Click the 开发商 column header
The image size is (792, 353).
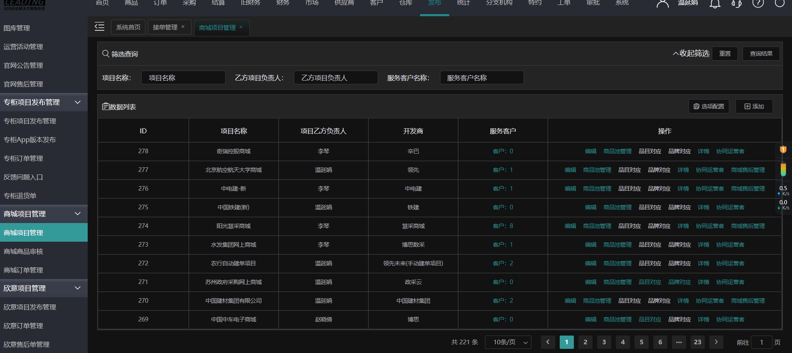[413, 131]
